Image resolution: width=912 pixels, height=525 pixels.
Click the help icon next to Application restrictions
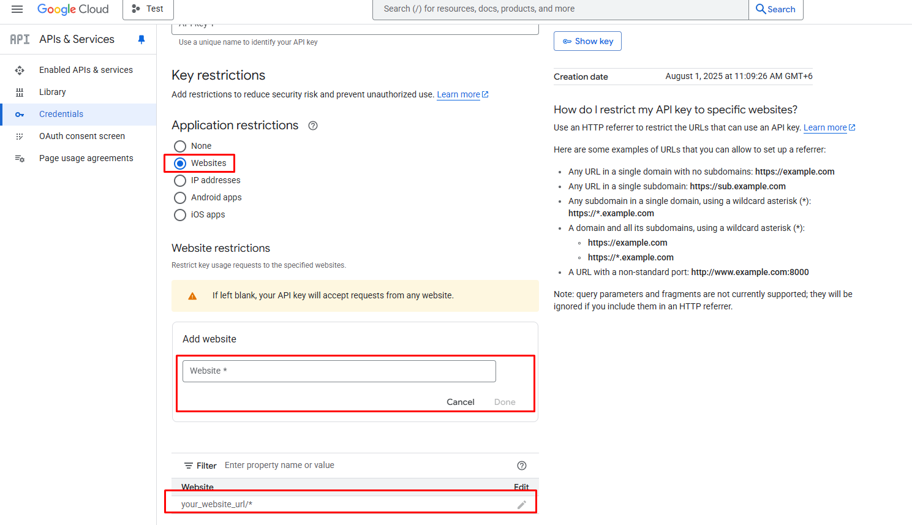(313, 126)
